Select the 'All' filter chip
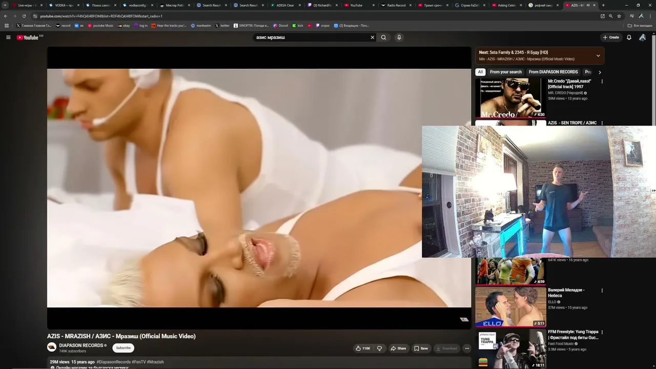The width and height of the screenshot is (656, 369). (x=480, y=72)
